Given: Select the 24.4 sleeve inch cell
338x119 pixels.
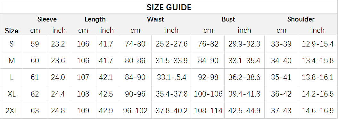Looking at the screenshot, I should tap(58, 94).
